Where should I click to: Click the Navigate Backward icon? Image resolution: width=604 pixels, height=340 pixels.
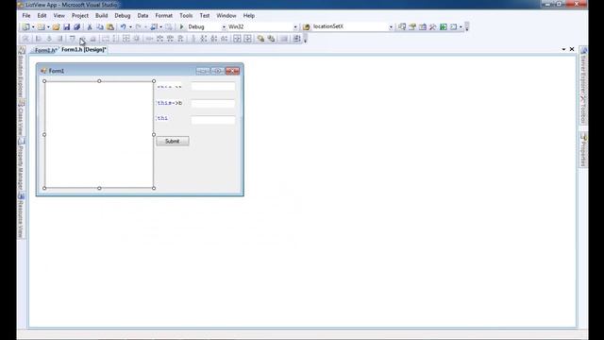click(x=154, y=27)
